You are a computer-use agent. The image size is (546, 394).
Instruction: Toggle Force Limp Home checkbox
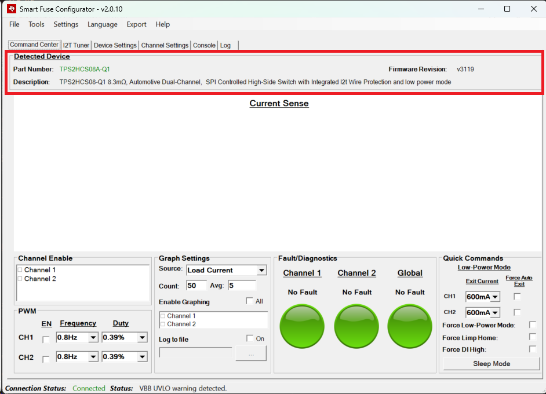pos(532,337)
